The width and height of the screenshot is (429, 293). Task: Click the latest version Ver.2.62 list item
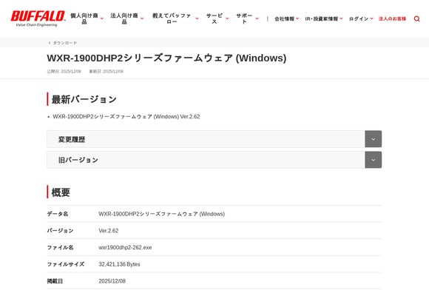pyautogui.click(x=126, y=117)
